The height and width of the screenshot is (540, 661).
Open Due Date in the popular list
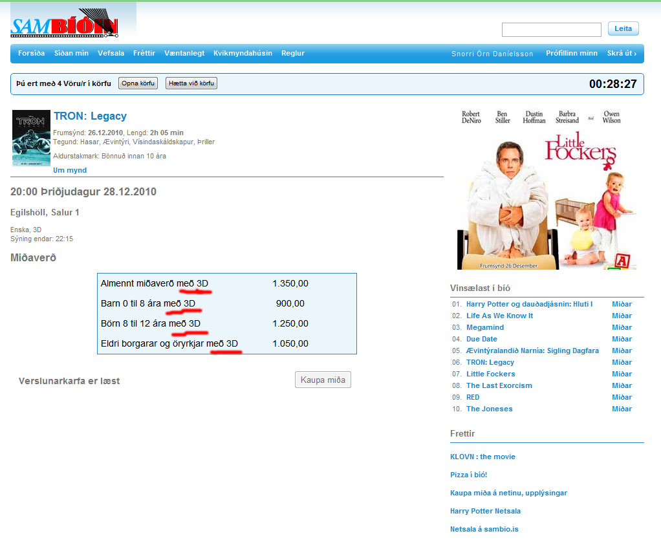coord(481,339)
